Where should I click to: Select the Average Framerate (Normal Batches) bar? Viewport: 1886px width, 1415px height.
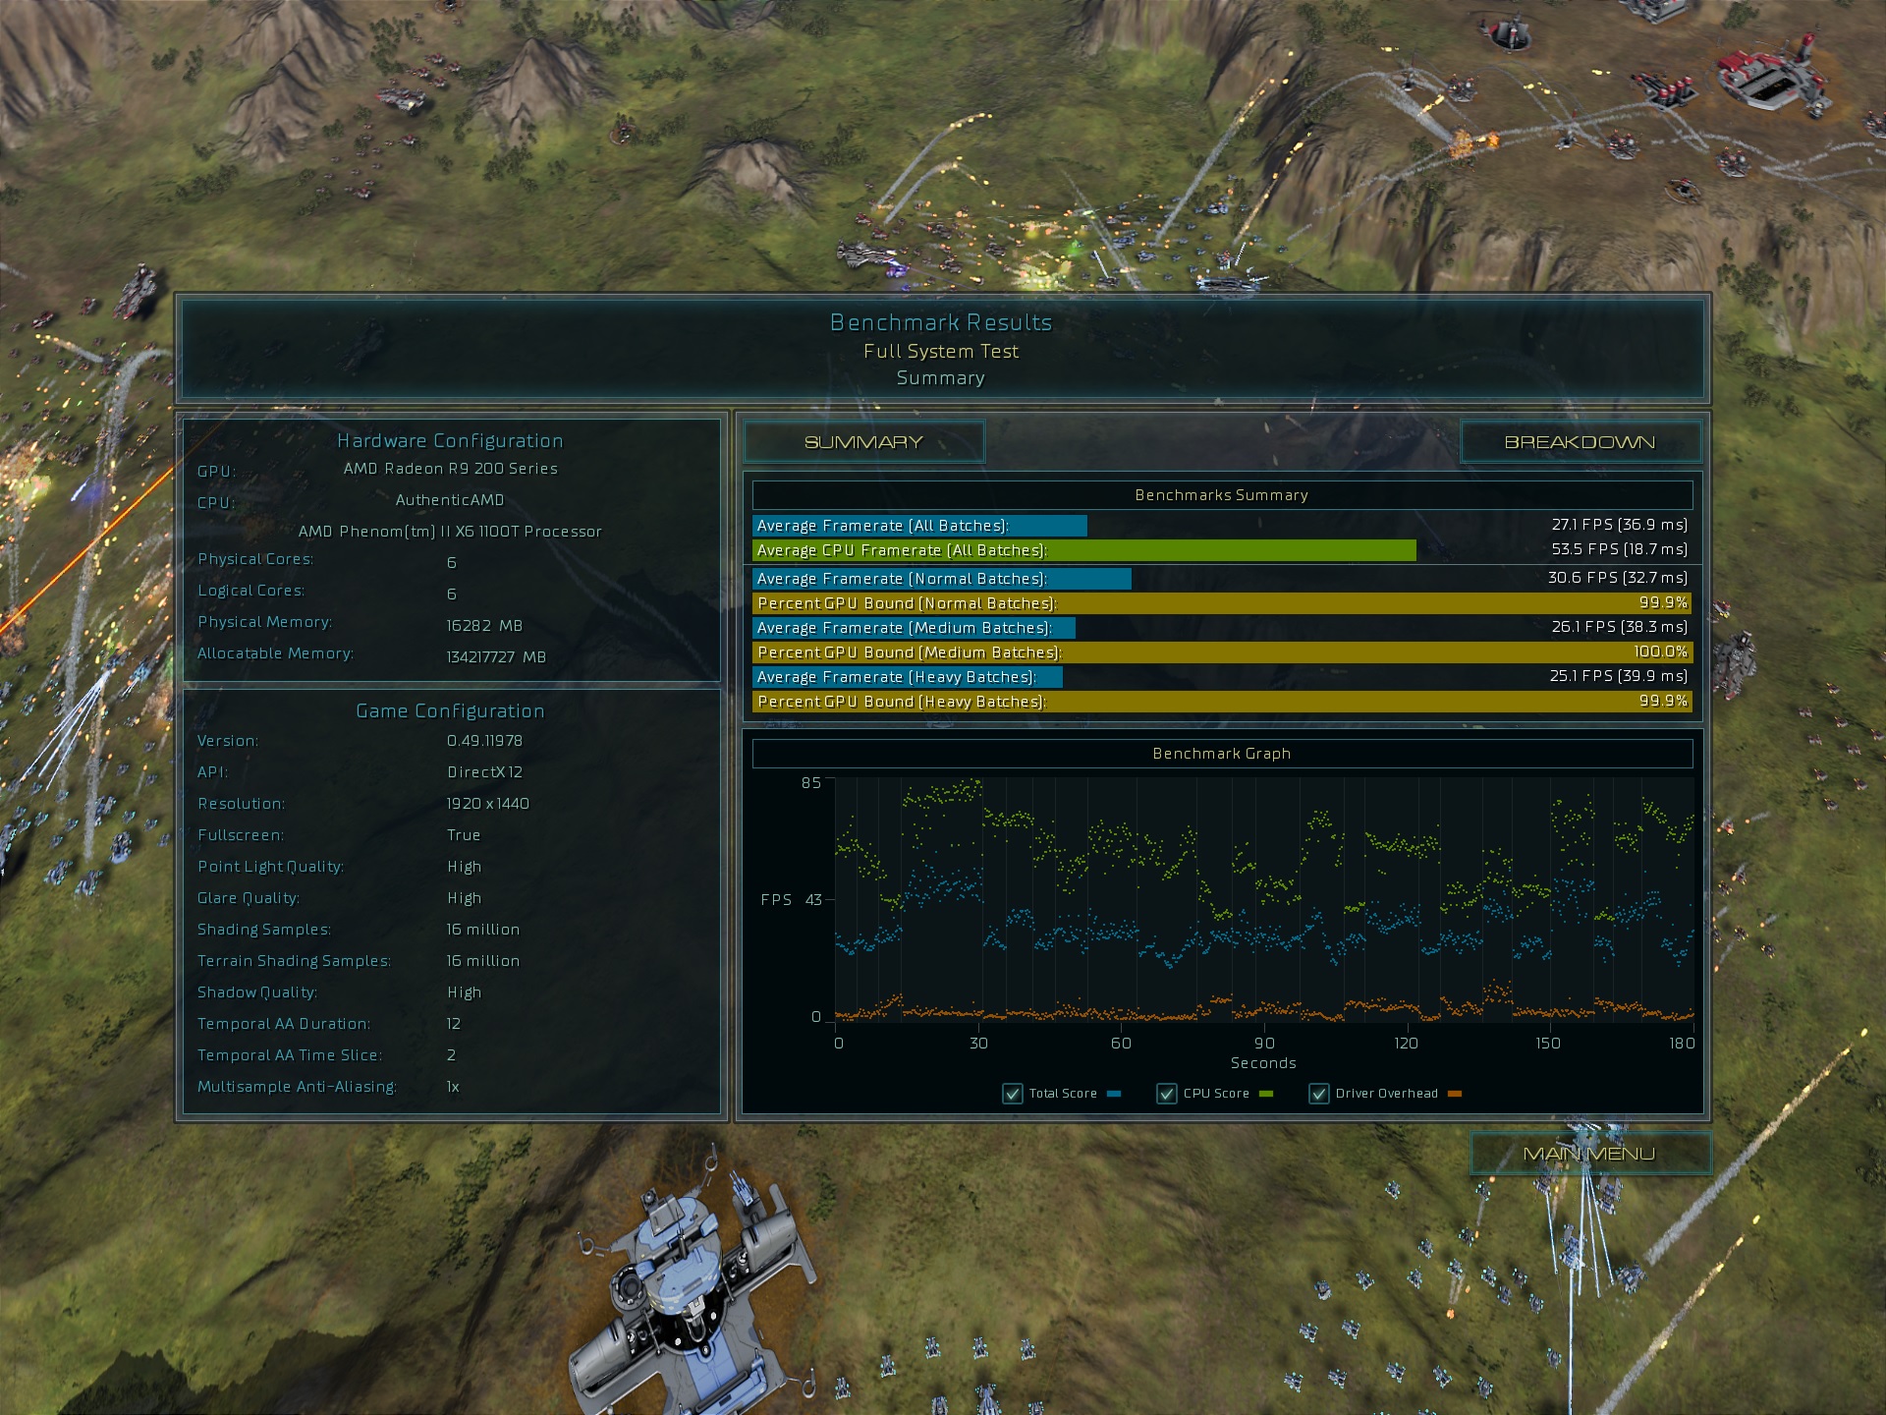click(x=942, y=579)
